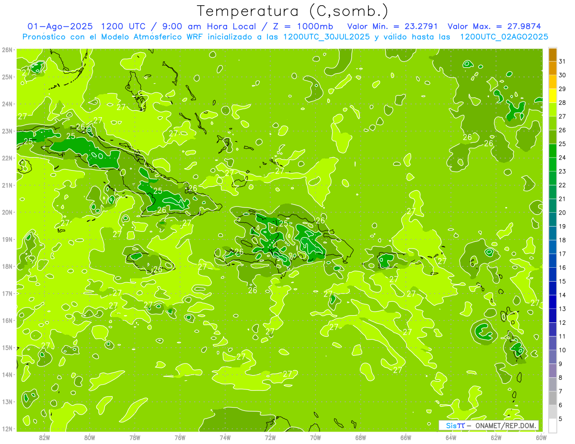
Task: Click the '72W' longitude label
Action: (x=270, y=437)
